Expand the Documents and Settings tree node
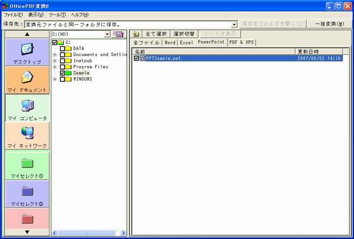354x239 pixels. tap(54, 55)
